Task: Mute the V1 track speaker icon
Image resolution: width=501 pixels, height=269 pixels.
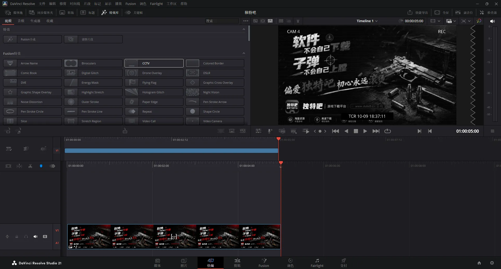Action: tap(35, 237)
